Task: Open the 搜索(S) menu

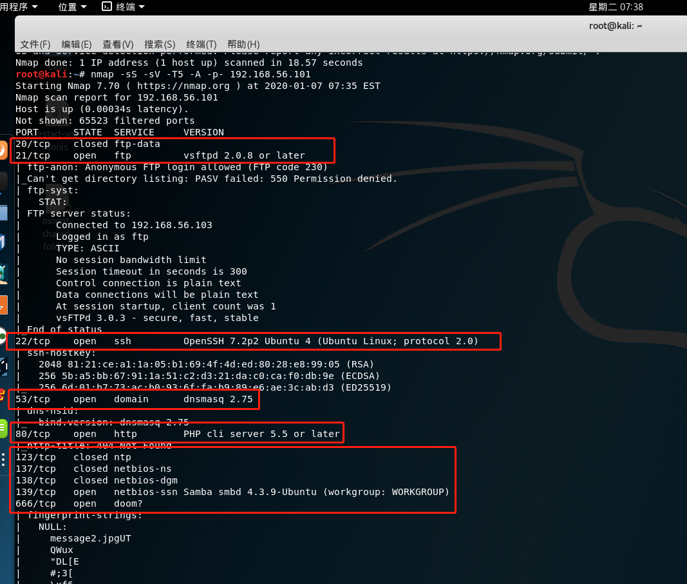Action: [x=160, y=44]
